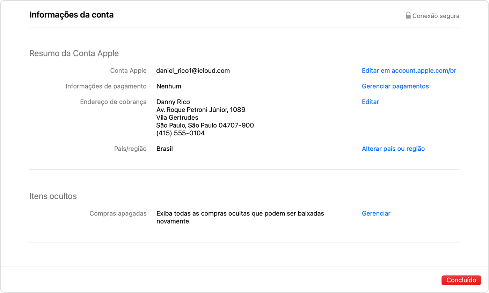Click address line Av. Roque Petroni Júnior, 1089
This screenshot has height=293, width=489.
point(201,110)
